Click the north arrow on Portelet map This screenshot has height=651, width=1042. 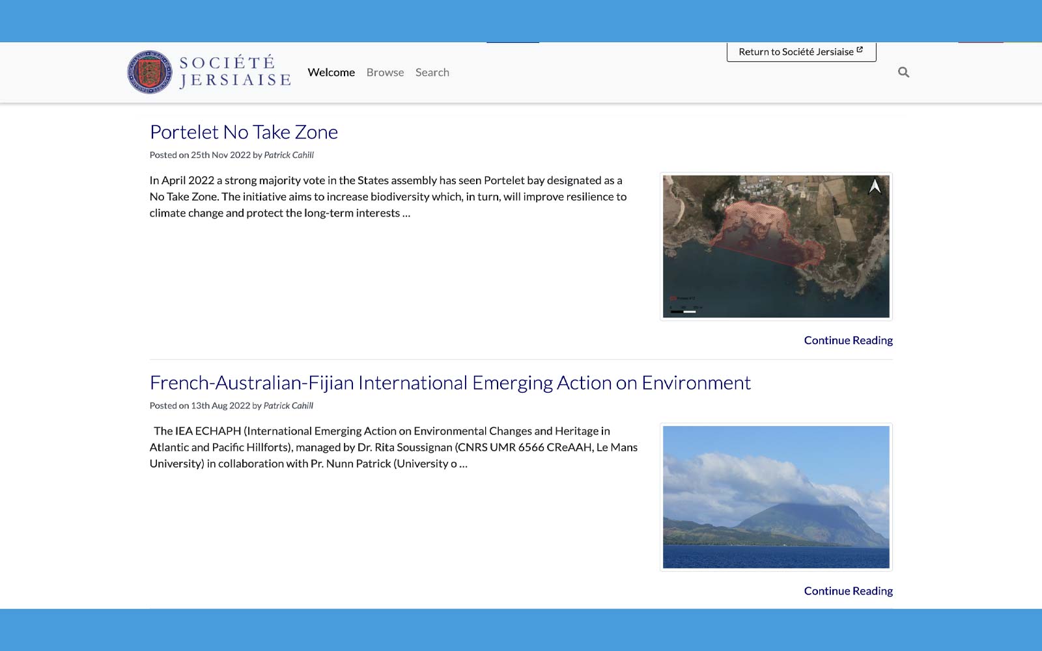point(875,187)
